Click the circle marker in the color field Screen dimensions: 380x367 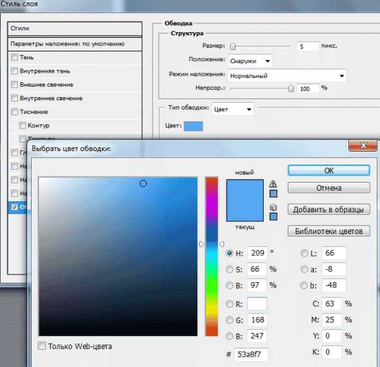143,184
